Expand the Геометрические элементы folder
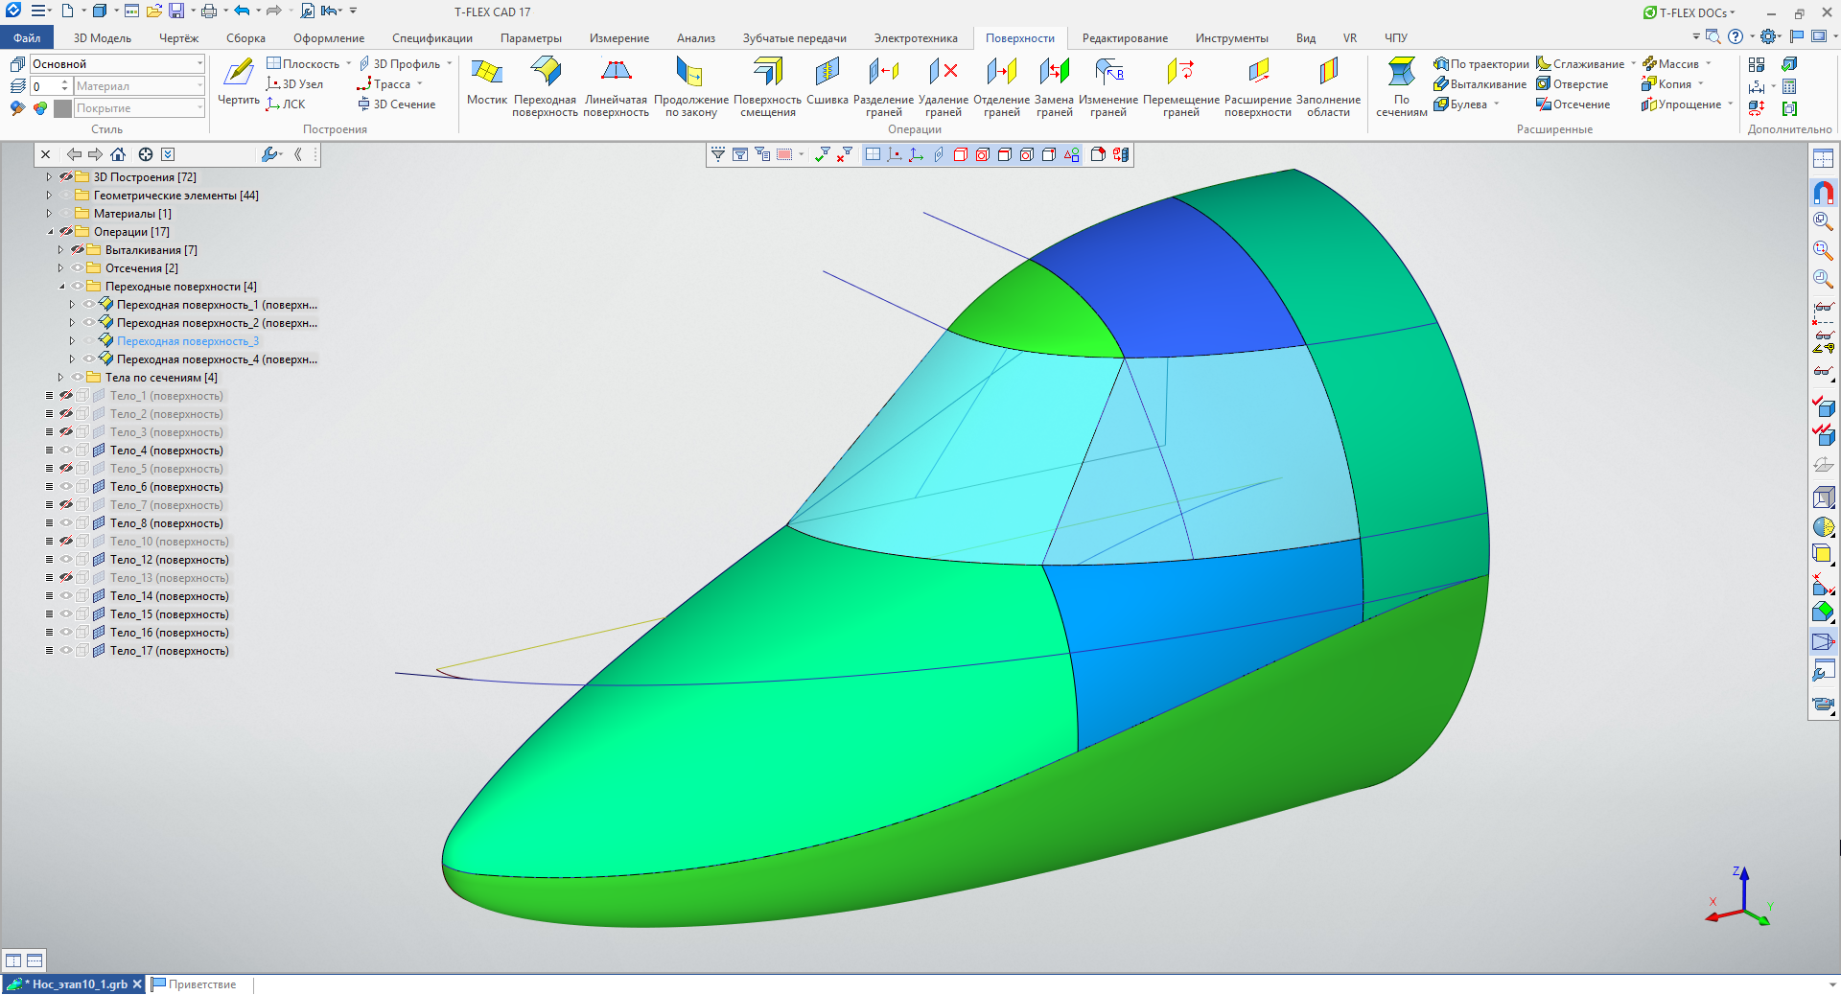 click(49, 196)
